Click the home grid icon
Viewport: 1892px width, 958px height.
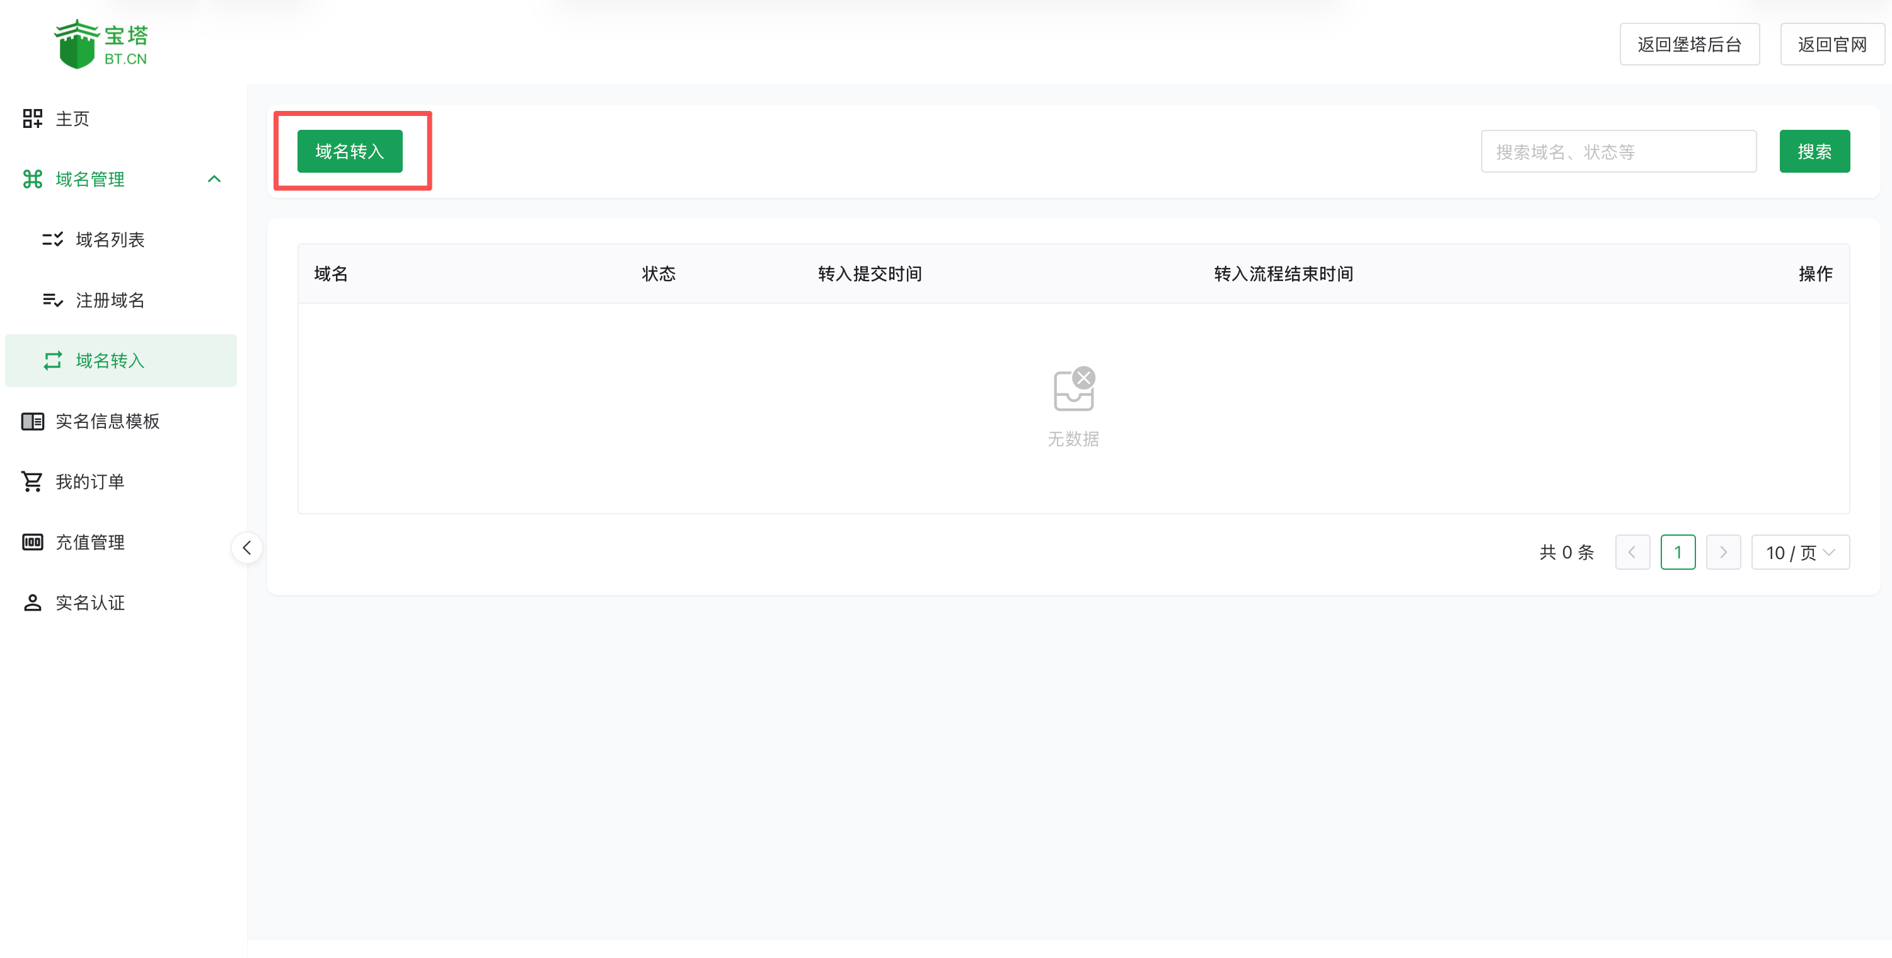[32, 118]
